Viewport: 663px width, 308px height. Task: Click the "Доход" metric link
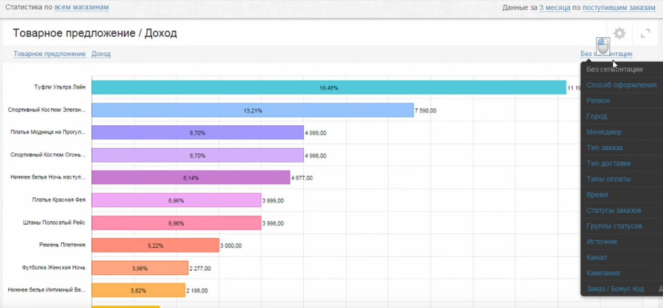pyautogui.click(x=101, y=54)
